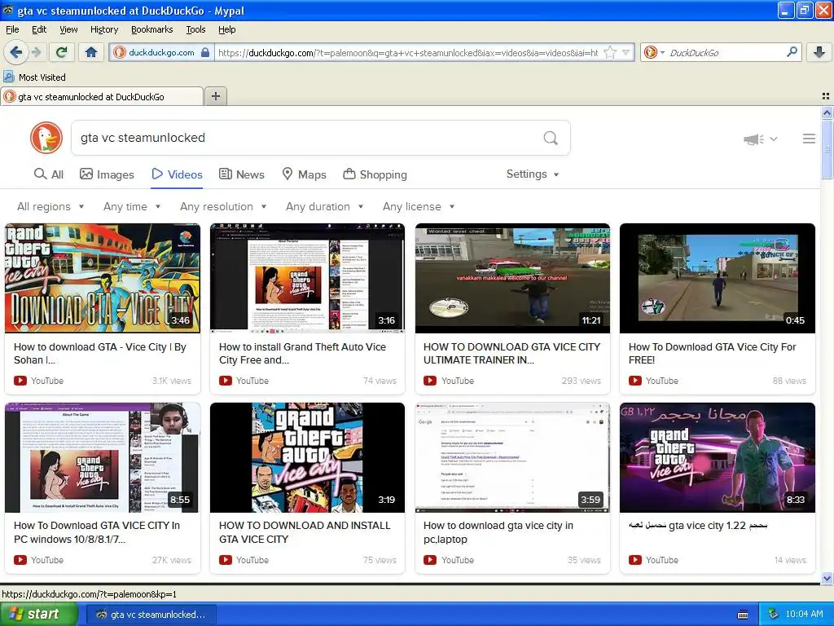Play the 3:46 Download GTA Vice City thumbnail
834x626 pixels.
click(x=103, y=278)
